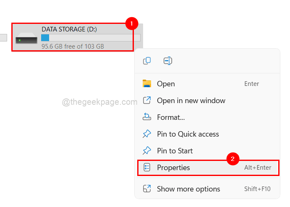Click the pin icon beside Pin to Start
The height and width of the screenshot is (207, 290).
coord(147,151)
